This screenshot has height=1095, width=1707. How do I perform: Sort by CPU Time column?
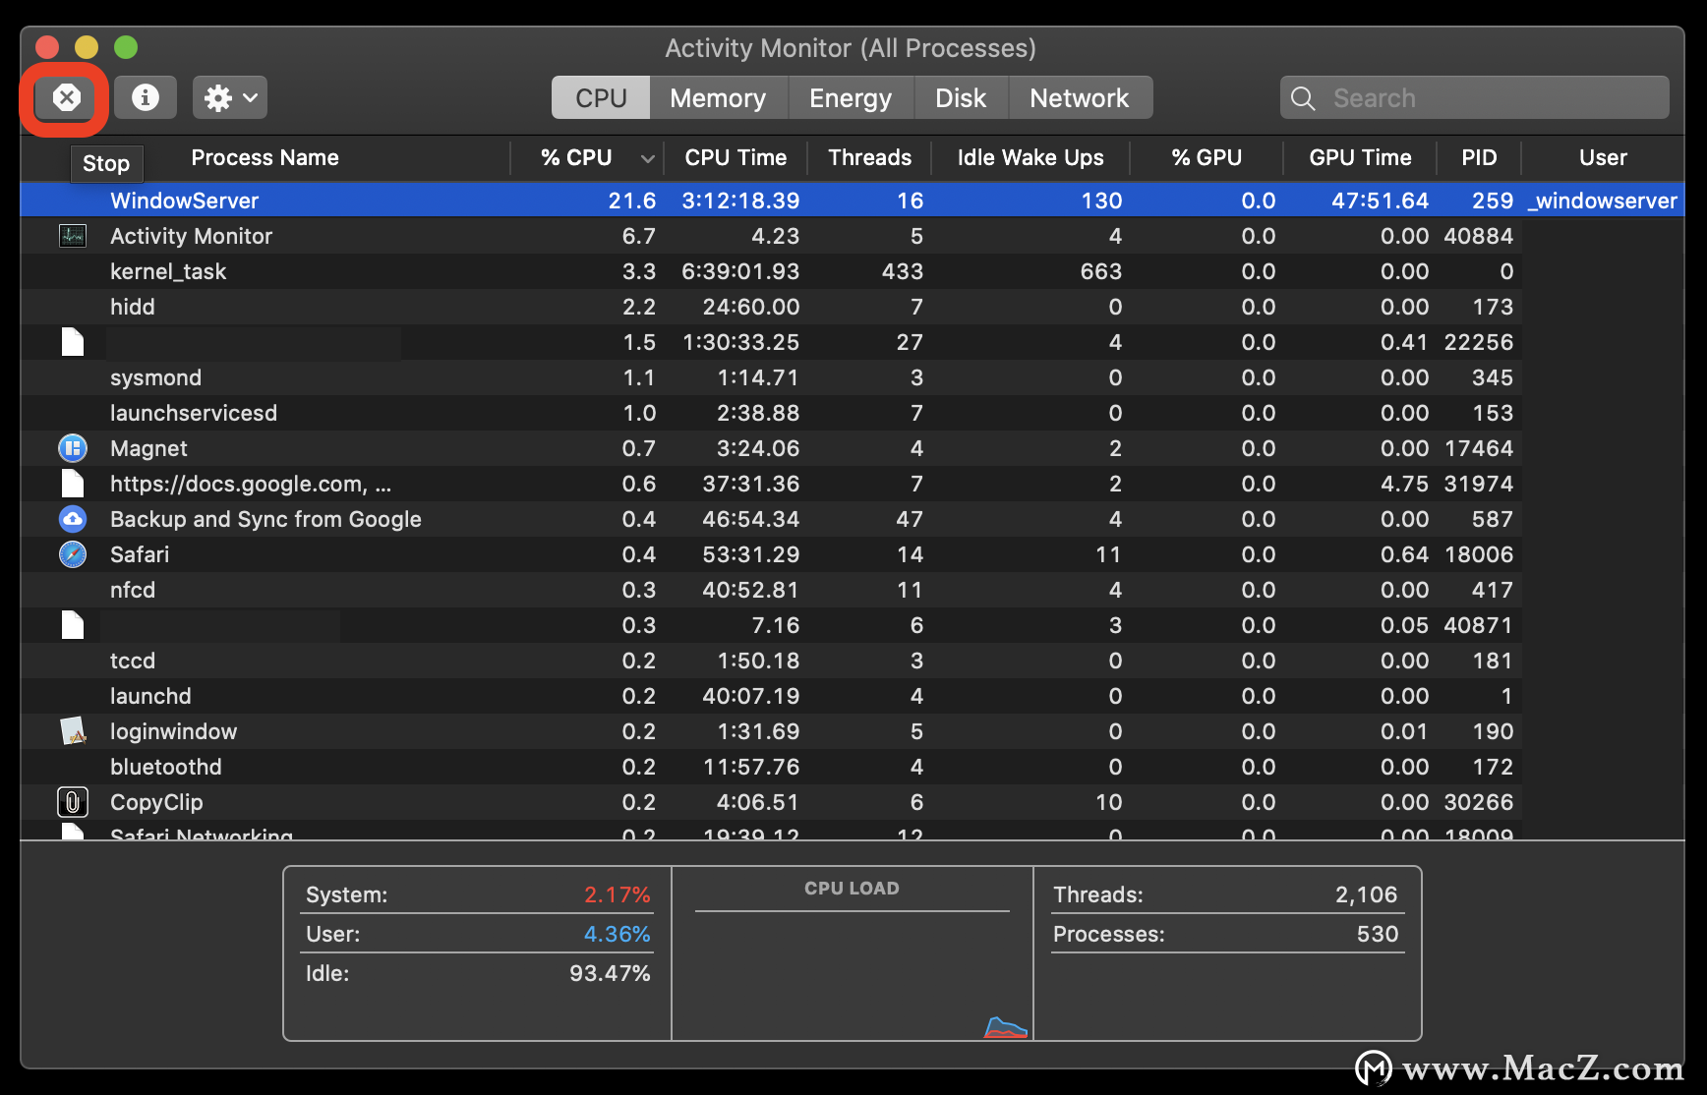[x=736, y=157]
